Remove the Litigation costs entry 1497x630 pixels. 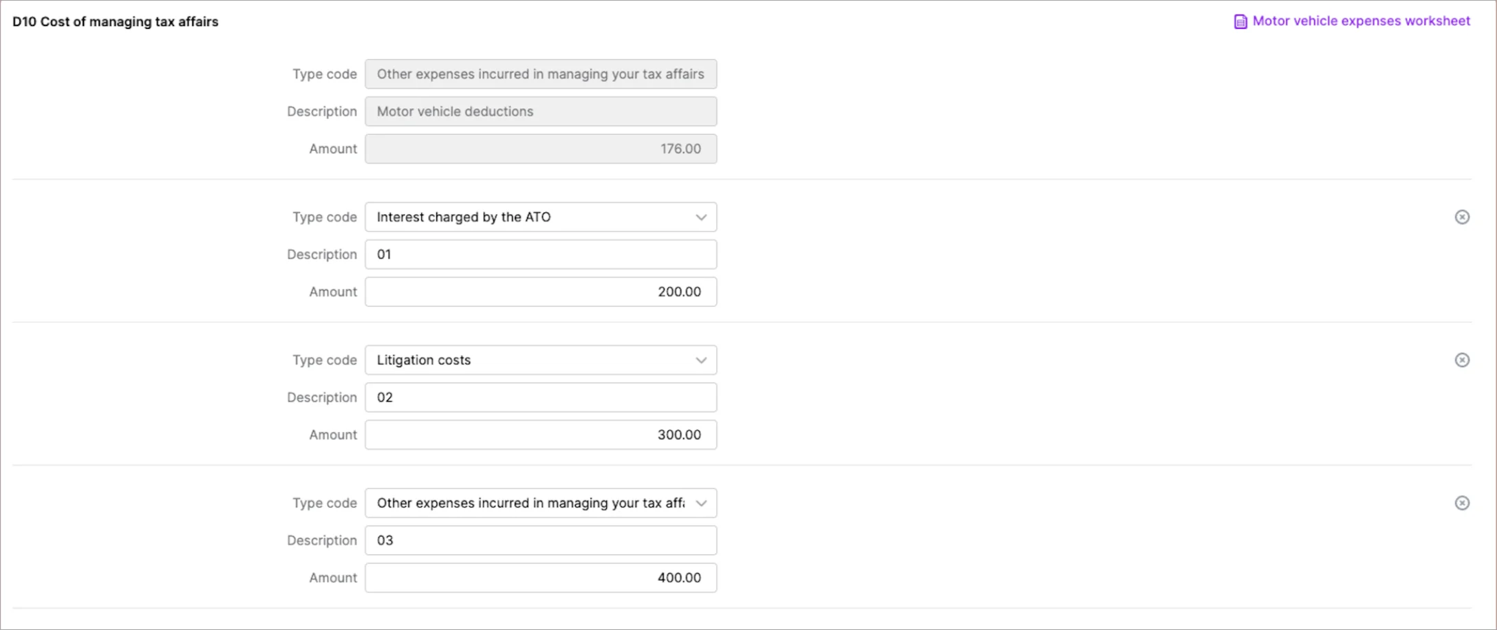[x=1463, y=360]
